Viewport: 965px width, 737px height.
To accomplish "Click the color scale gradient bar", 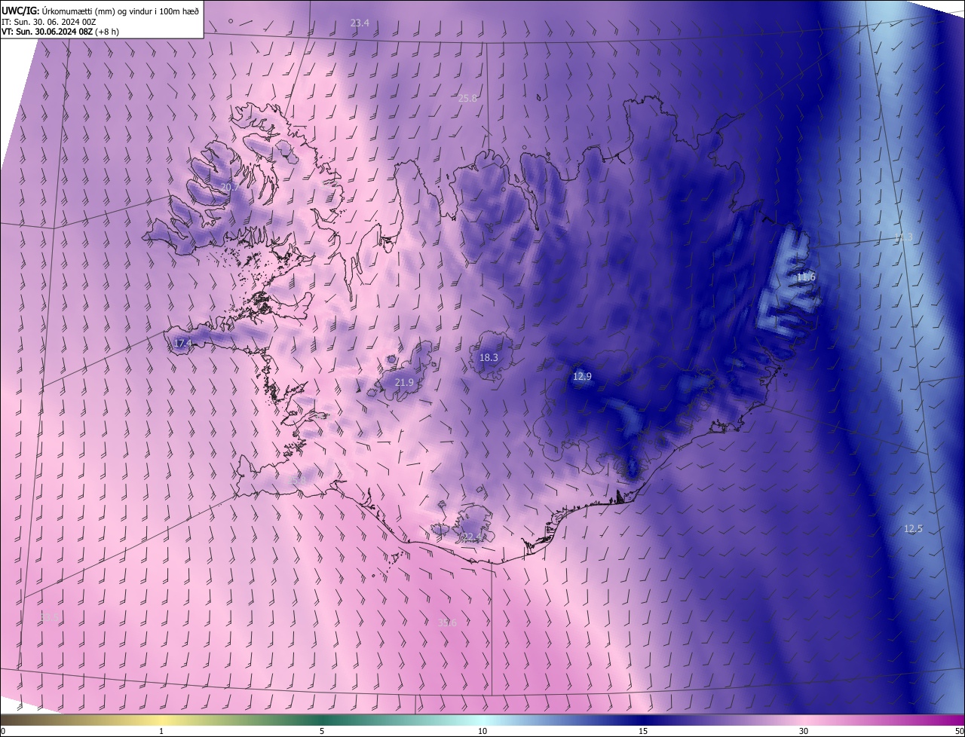I will pos(482,720).
